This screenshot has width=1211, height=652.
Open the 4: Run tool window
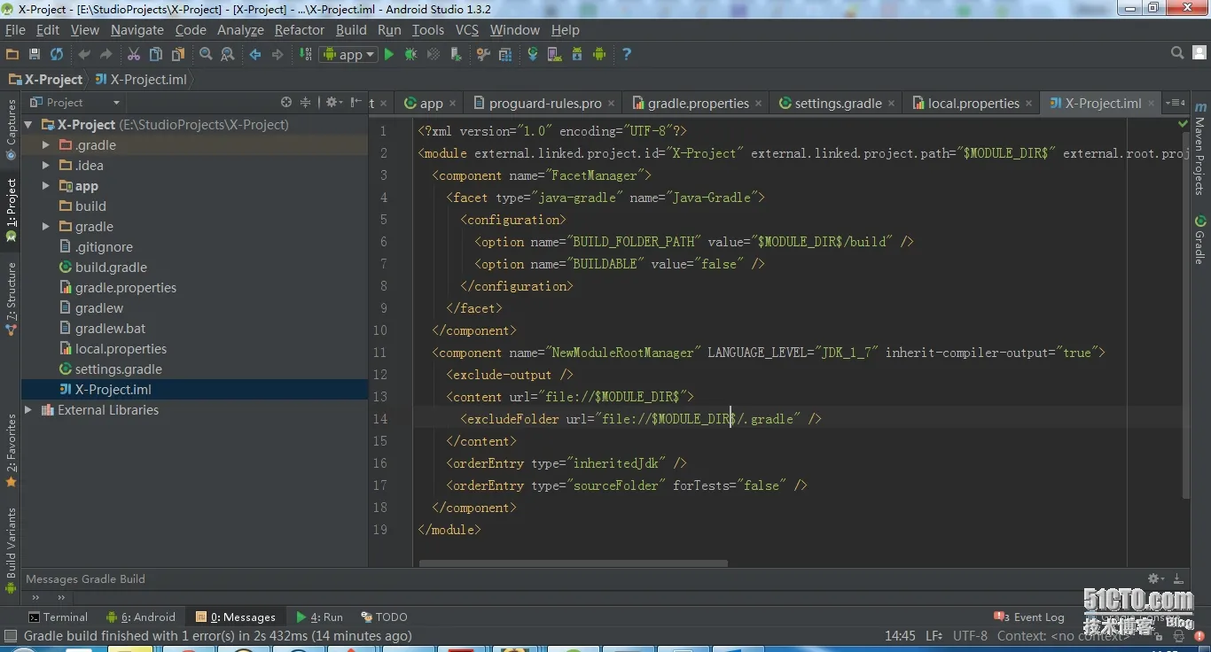320,617
